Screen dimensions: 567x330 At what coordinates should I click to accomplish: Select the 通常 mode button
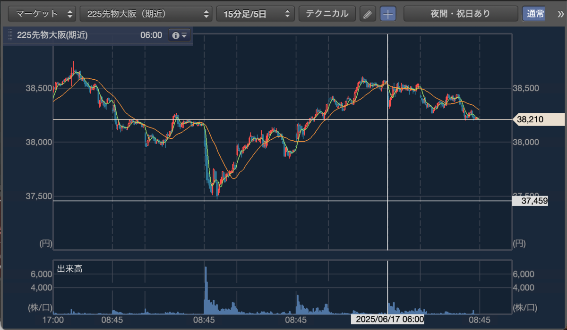point(533,14)
